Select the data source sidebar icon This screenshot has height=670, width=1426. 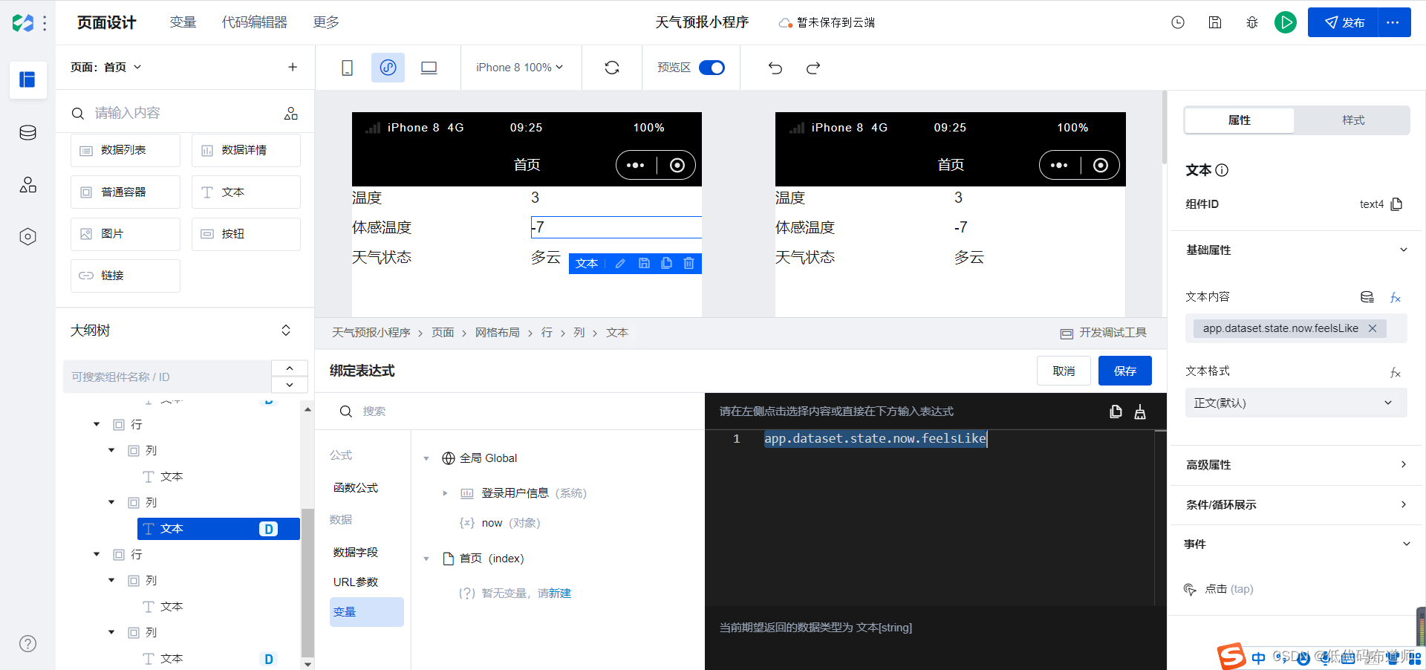point(27,133)
